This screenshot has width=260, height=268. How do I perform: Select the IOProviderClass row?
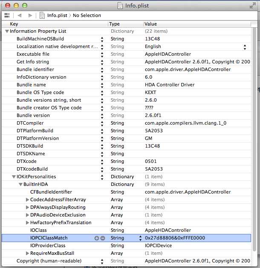127,245
